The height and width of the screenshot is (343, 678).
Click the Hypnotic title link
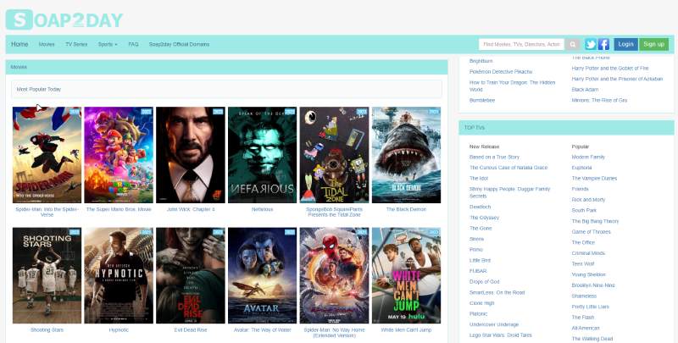(119, 329)
